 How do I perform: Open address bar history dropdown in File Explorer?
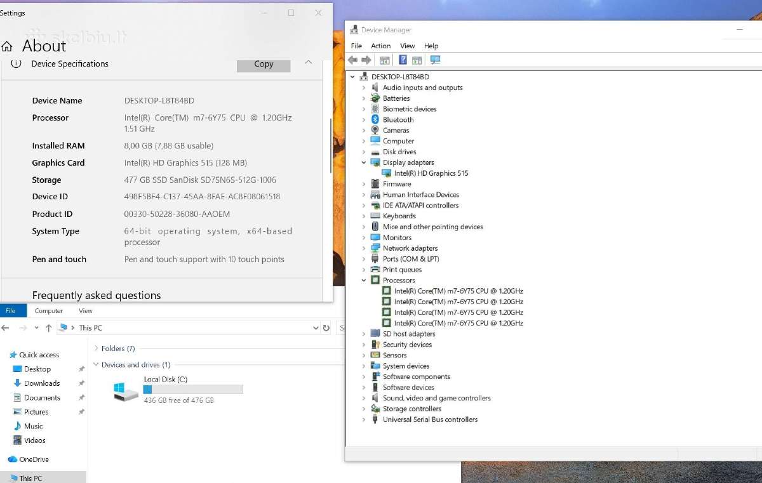click(x=316, y=328)
